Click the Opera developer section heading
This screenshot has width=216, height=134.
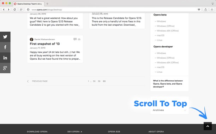point(163,47)
